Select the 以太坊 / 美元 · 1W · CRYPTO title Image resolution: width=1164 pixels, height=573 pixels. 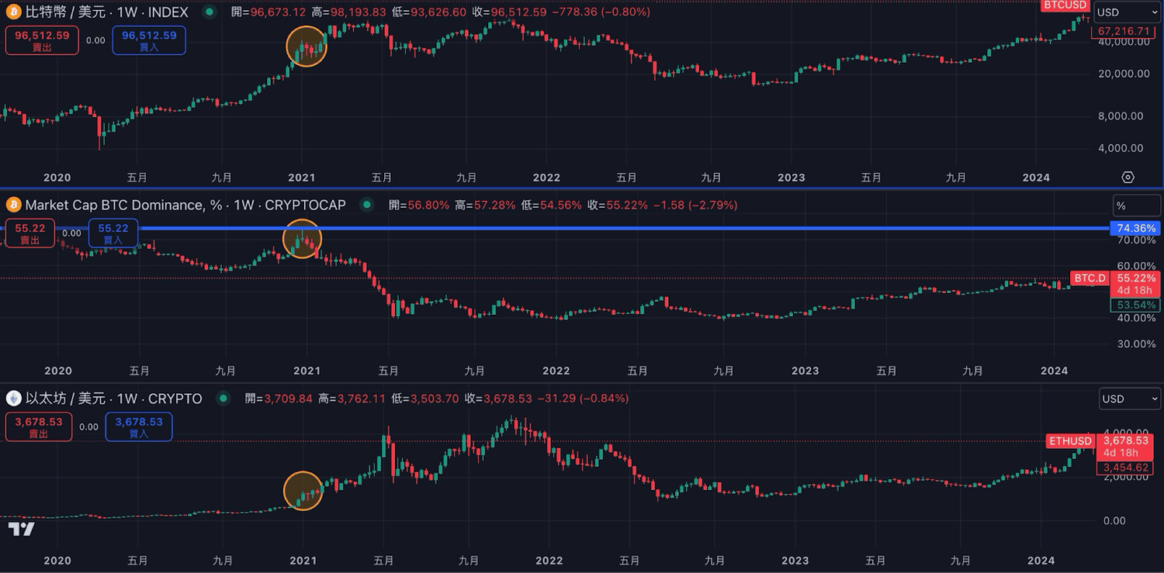[114, 399]
